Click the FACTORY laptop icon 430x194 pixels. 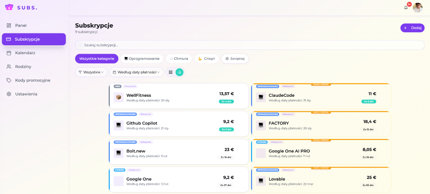(261, 125)
